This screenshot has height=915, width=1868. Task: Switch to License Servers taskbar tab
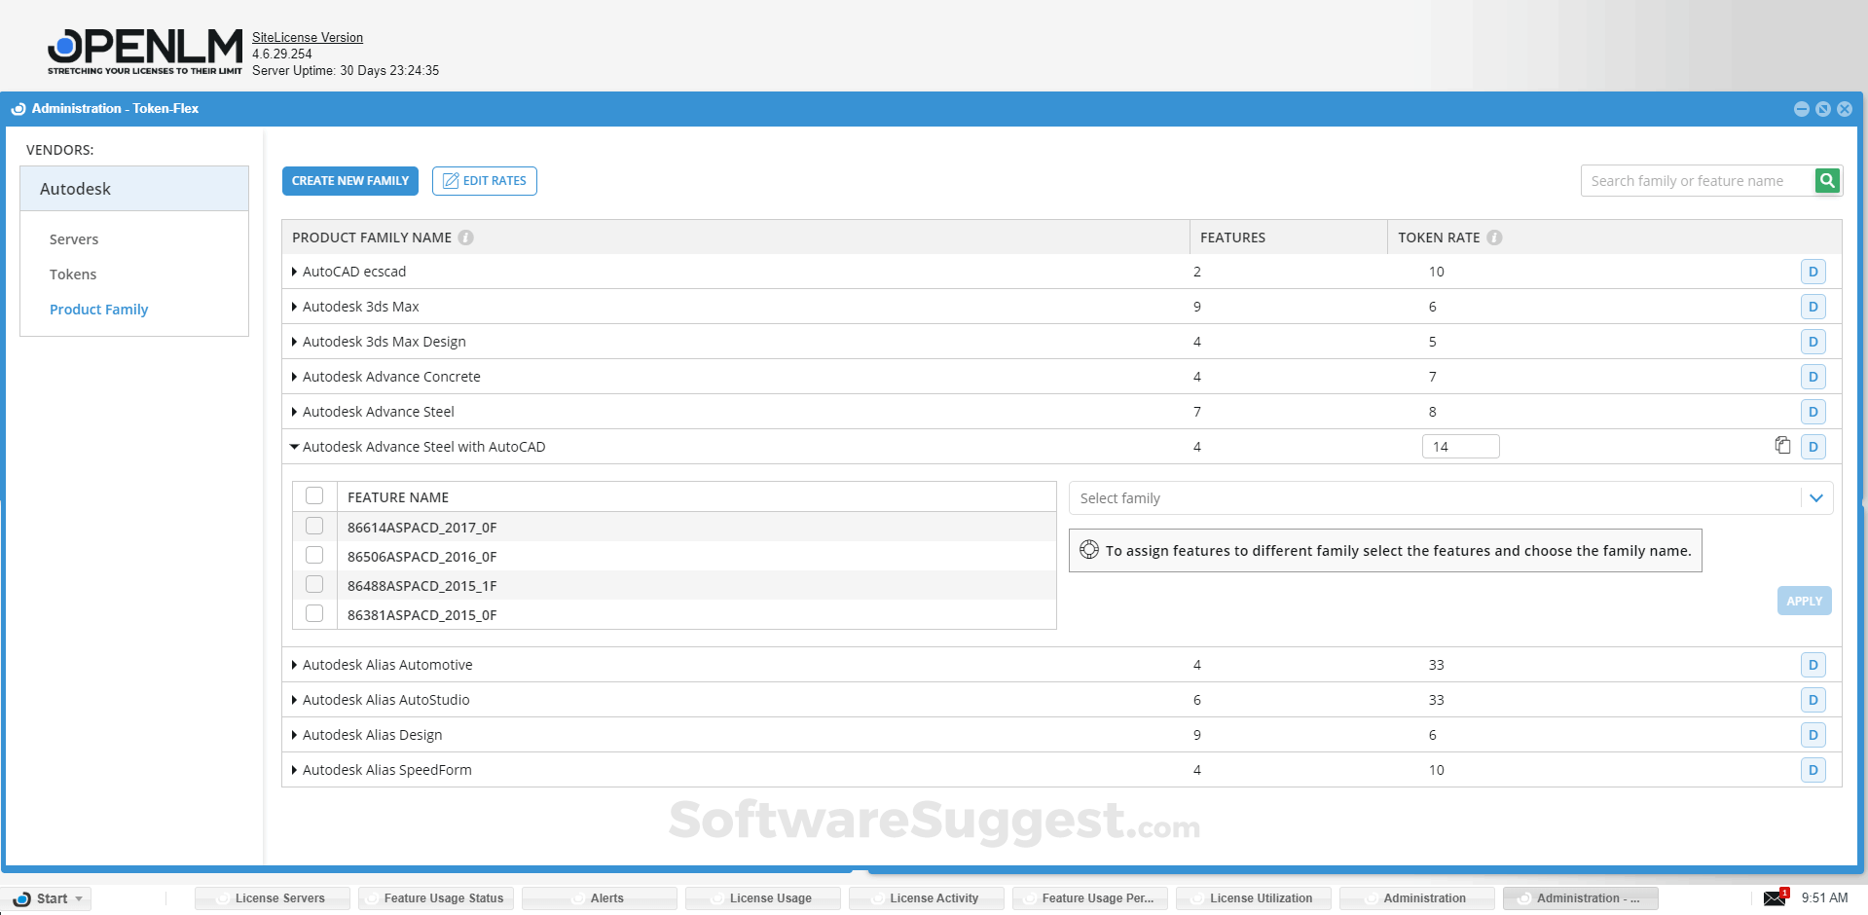click(x=273, y=898)
